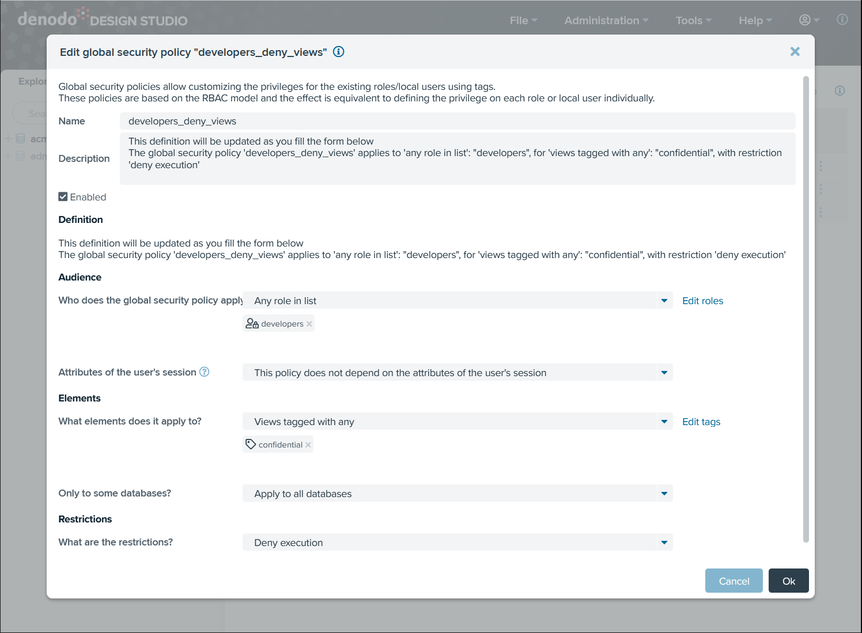
Task: Confirm with the Ok button
Action: [789, 581]
